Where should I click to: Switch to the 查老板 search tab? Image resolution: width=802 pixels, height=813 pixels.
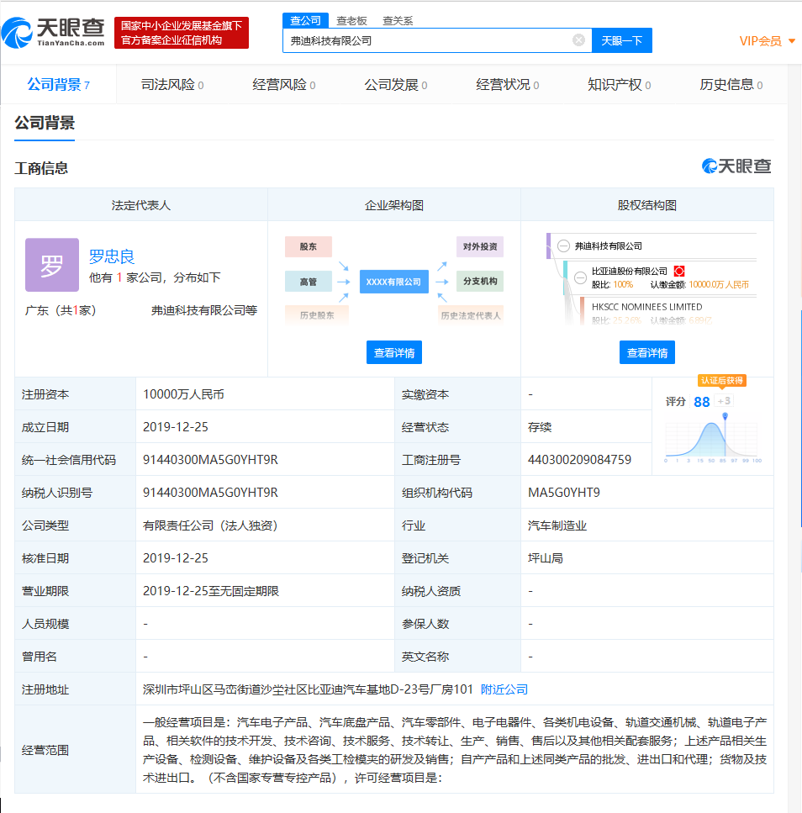(x=351, y=21)
